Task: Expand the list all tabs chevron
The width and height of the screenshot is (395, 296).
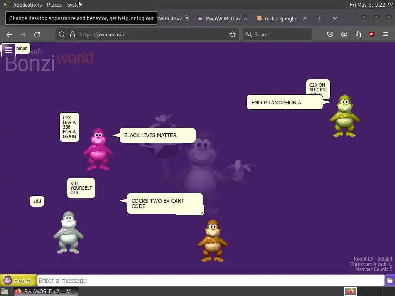Action: pyautogui.click(x=335, y=18)
